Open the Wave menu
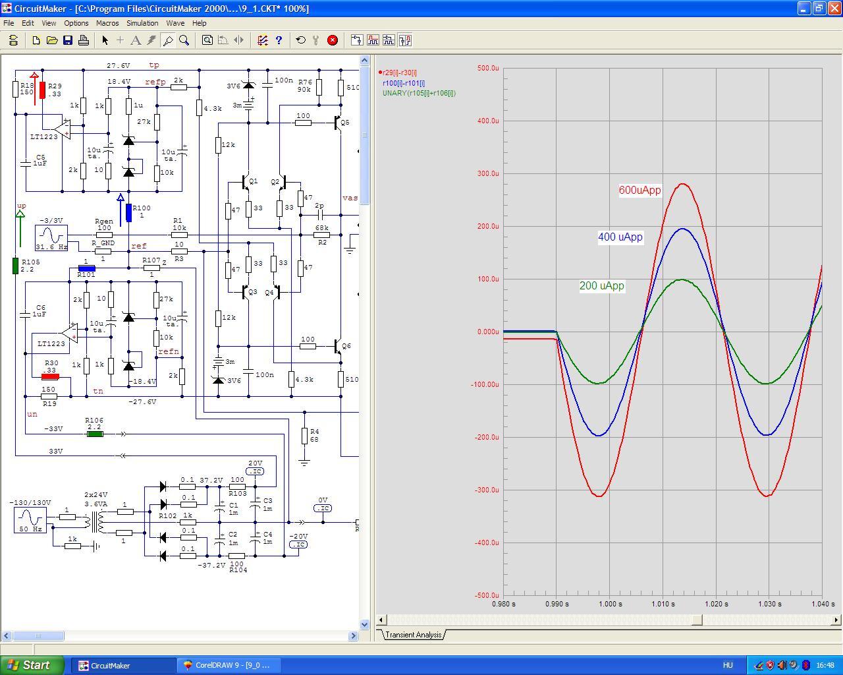 [175, 23]
